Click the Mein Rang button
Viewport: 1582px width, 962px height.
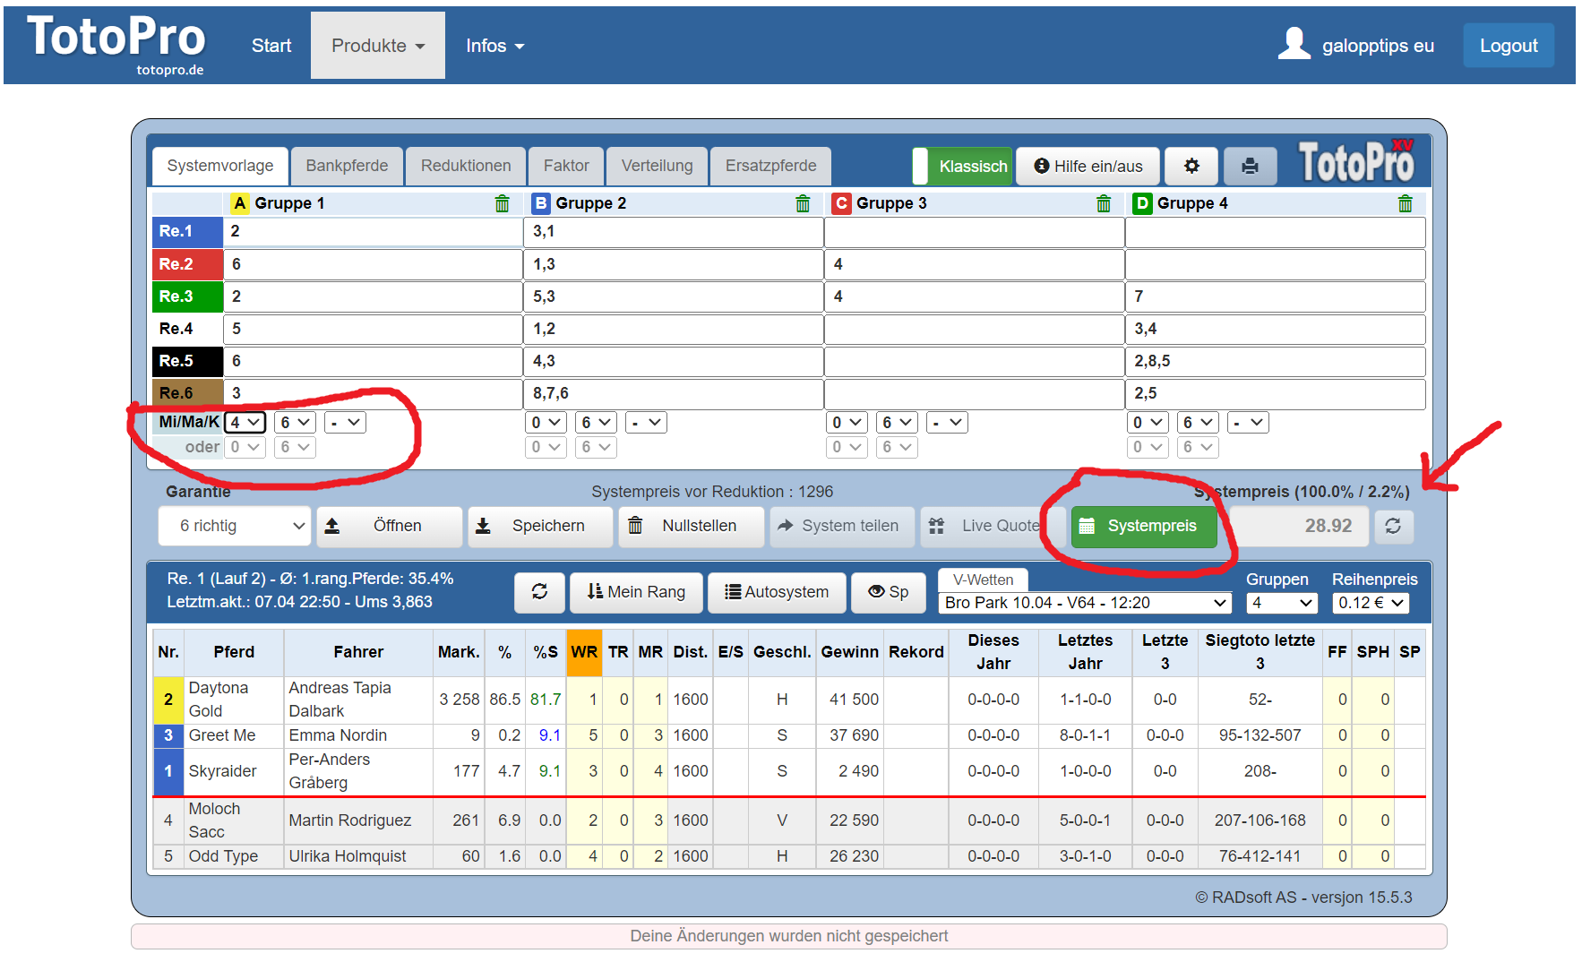click(x=636, y=591)
